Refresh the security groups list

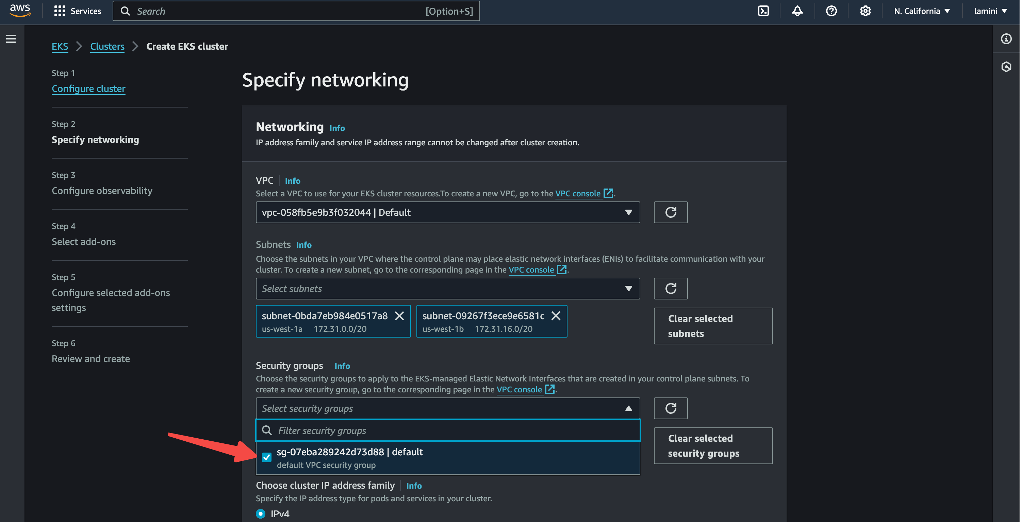[x=670, y=408]
